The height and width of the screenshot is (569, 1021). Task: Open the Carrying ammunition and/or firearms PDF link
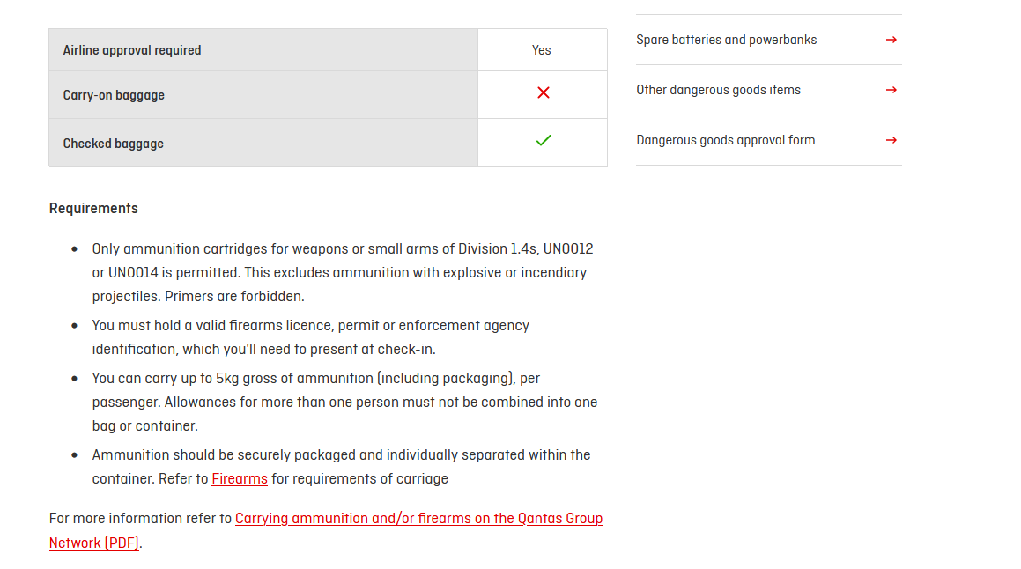click(326, 530)
